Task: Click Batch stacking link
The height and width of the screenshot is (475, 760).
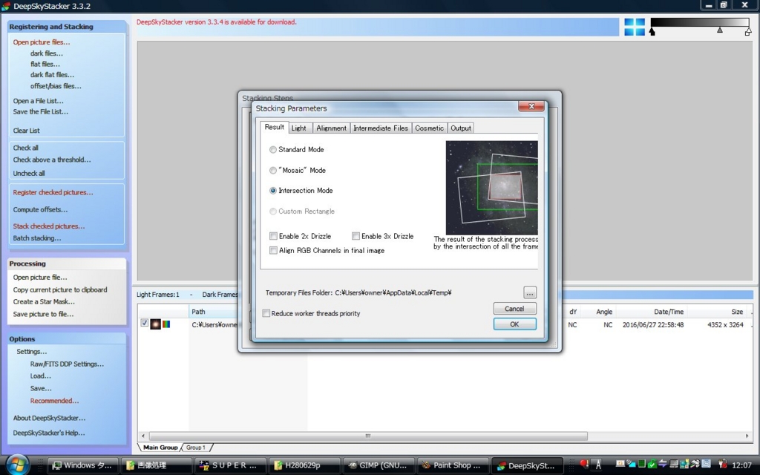Action: (37, 238)
